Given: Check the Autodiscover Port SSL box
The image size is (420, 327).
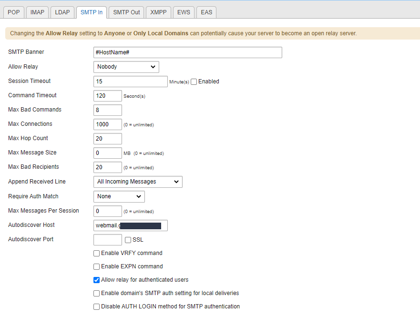Looking at the screenshot, I should 128,240.
